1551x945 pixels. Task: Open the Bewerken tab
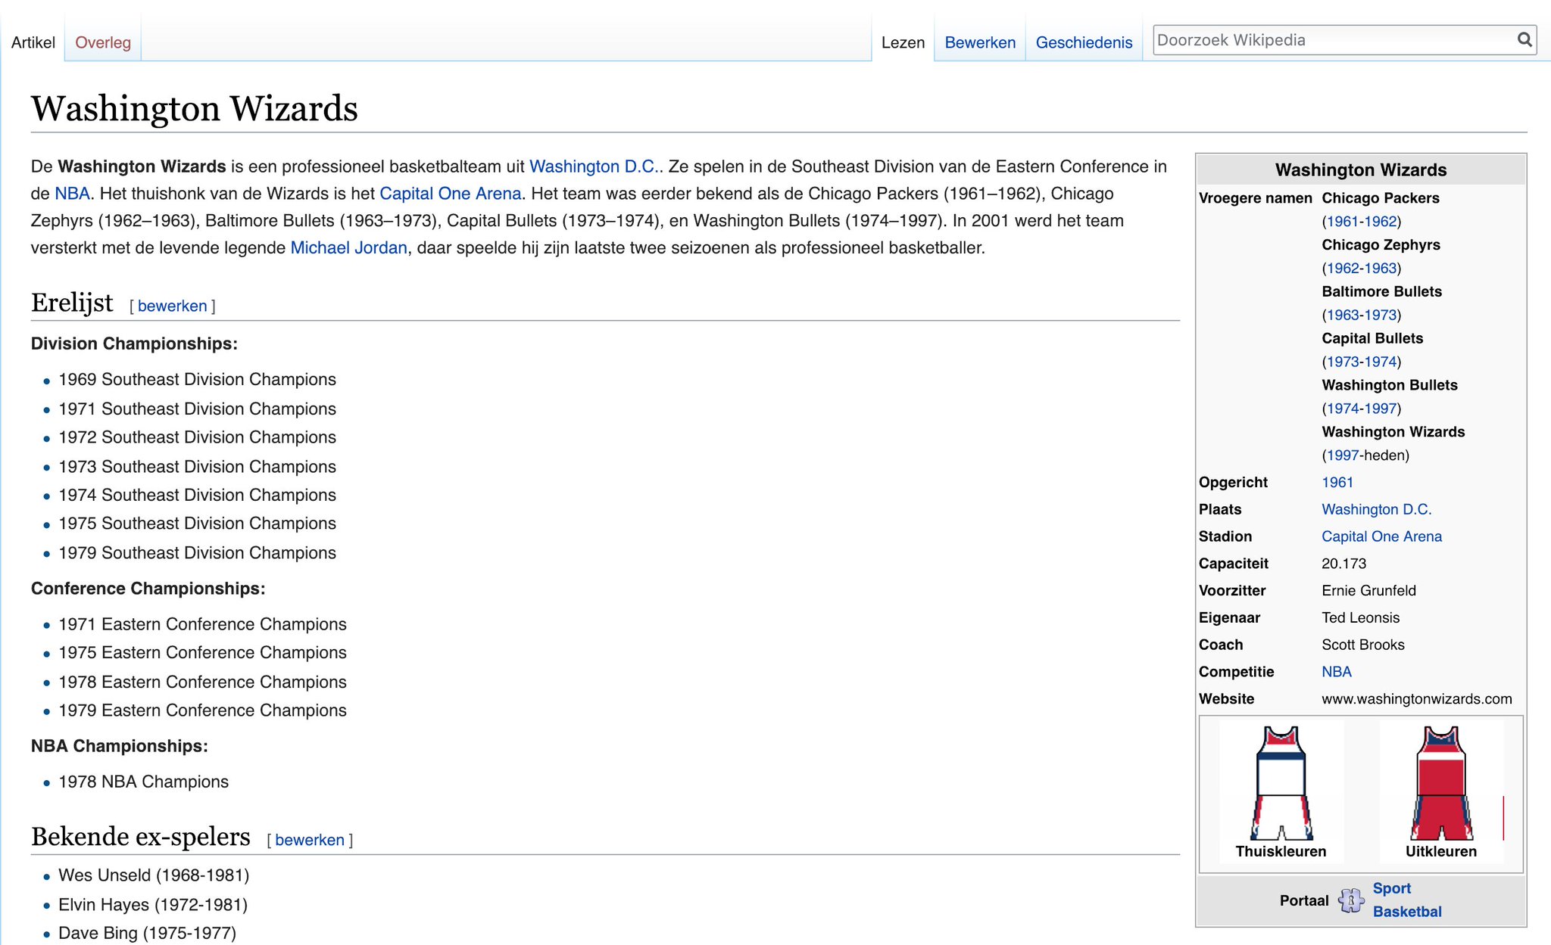[979, 42]
